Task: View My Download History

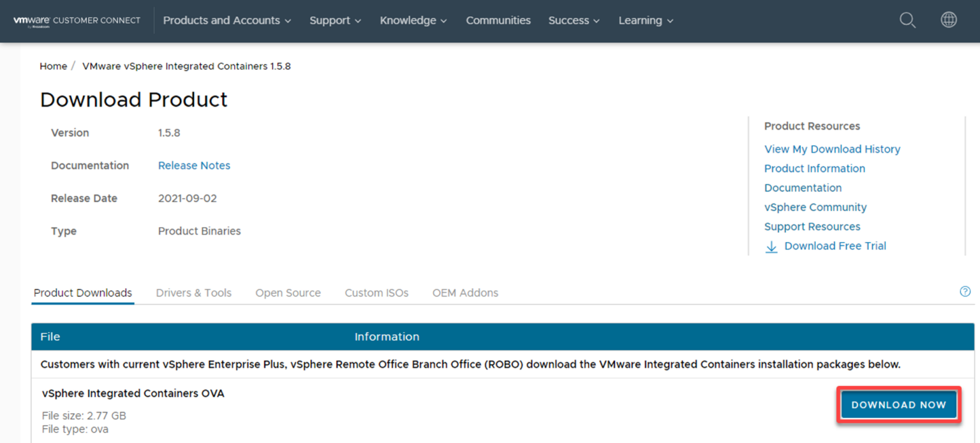Action: (832, 149)
